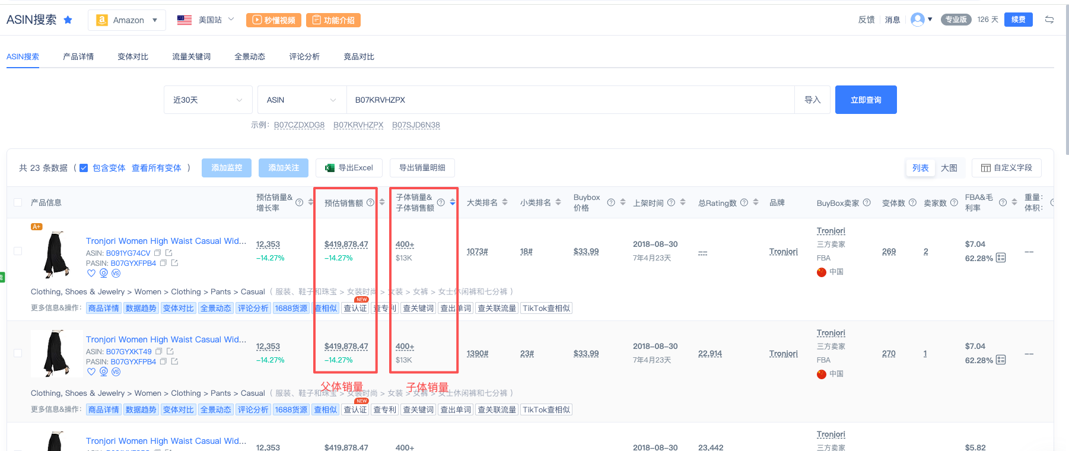Image resolution: width=1069 pixels, height=451 pixels.
Task: Click the first row's pants product thumbnail
Action: point(56,254)
